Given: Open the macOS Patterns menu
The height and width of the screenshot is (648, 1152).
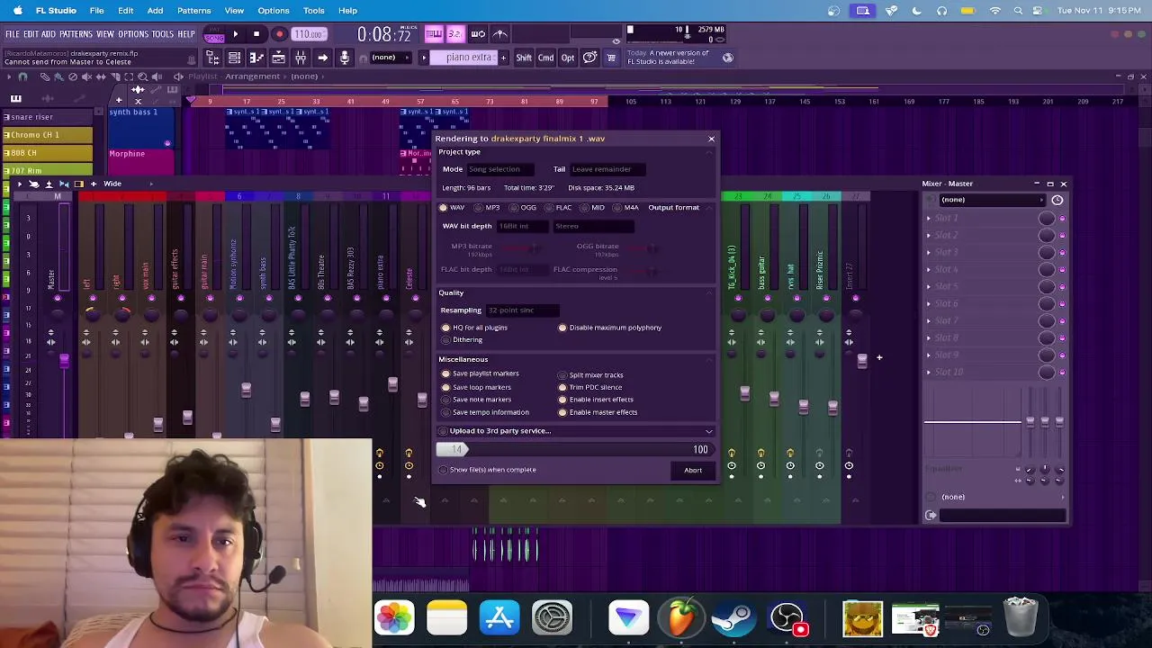Looking at the screenshot, I should click(193, 11).
